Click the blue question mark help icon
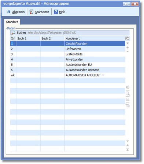 pyautogui.click(x=56, y=12)
